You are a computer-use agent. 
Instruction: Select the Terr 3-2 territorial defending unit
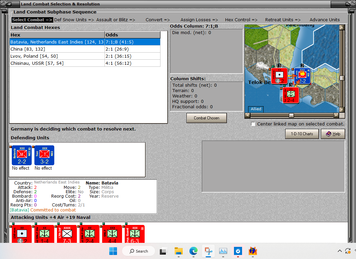[x=44, y=155]
